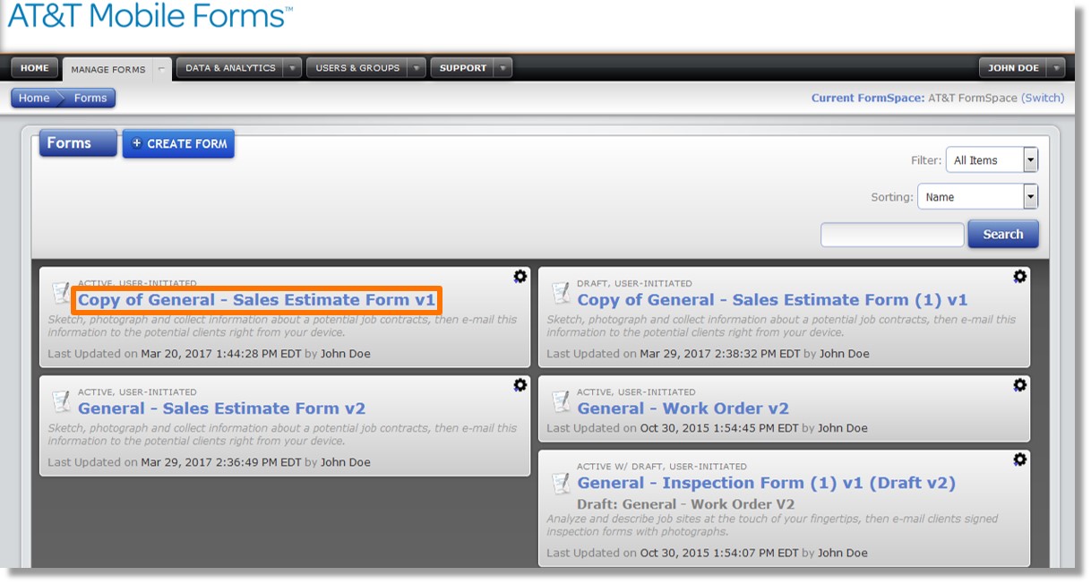1091x584 pixels.
Task: Open gear menu for General - Sales Estimate Form v2
Action: pyautogui.click(x=520, y=385)
